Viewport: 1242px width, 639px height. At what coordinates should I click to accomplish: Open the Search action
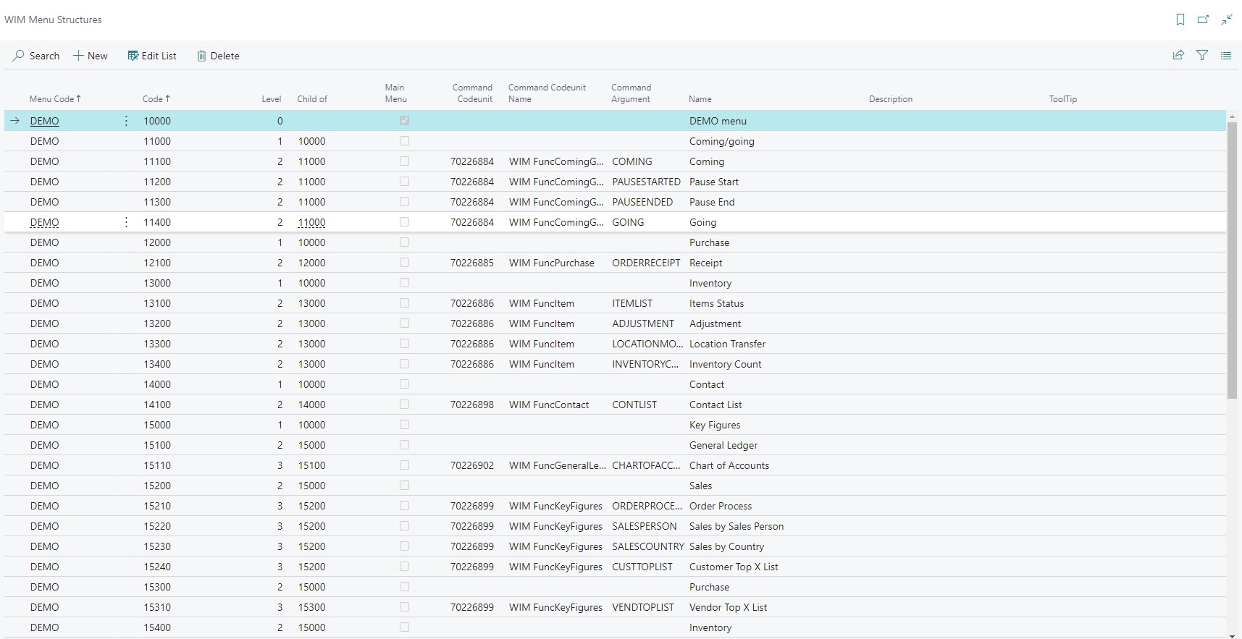pos(36,56)
